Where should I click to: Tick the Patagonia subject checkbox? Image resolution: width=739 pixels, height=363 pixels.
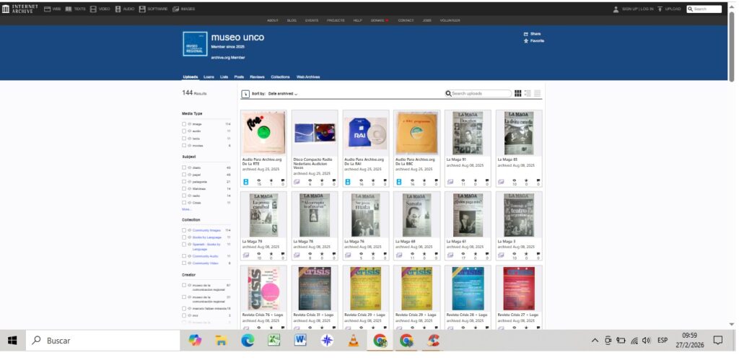coord(184,182)
